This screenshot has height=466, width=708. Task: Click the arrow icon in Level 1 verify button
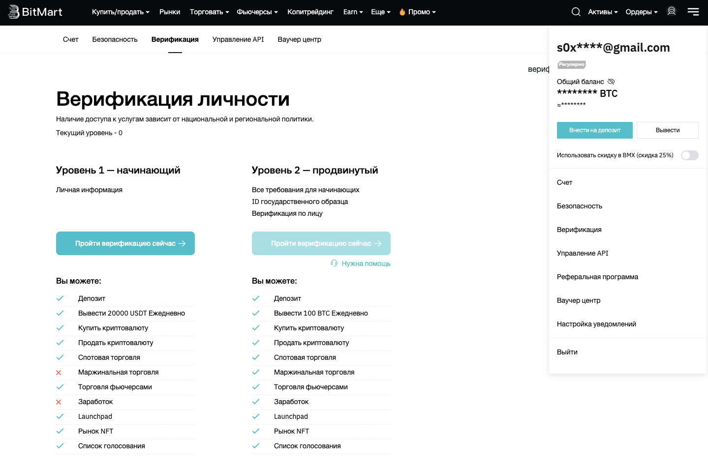[x=182, y=243]
